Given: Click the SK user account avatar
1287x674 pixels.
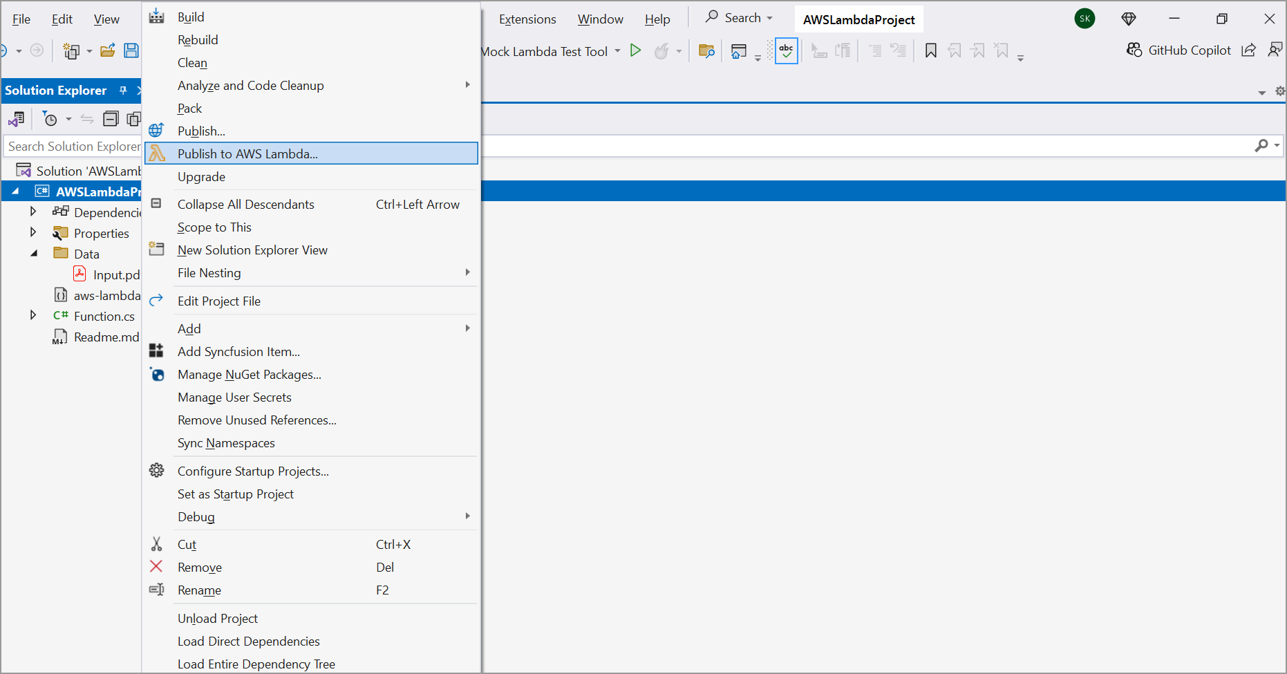Looking at the screenshot, I should (x=1084, y=19).
